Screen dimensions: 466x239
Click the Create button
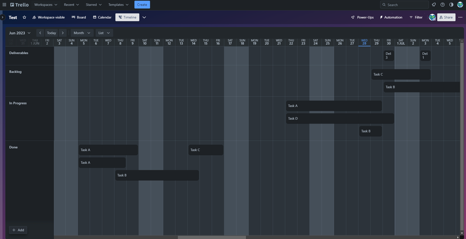click(142, 5)
